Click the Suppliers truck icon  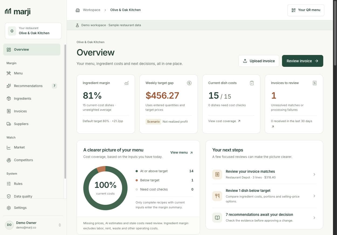pyautogui.click(x=9, y=124)
